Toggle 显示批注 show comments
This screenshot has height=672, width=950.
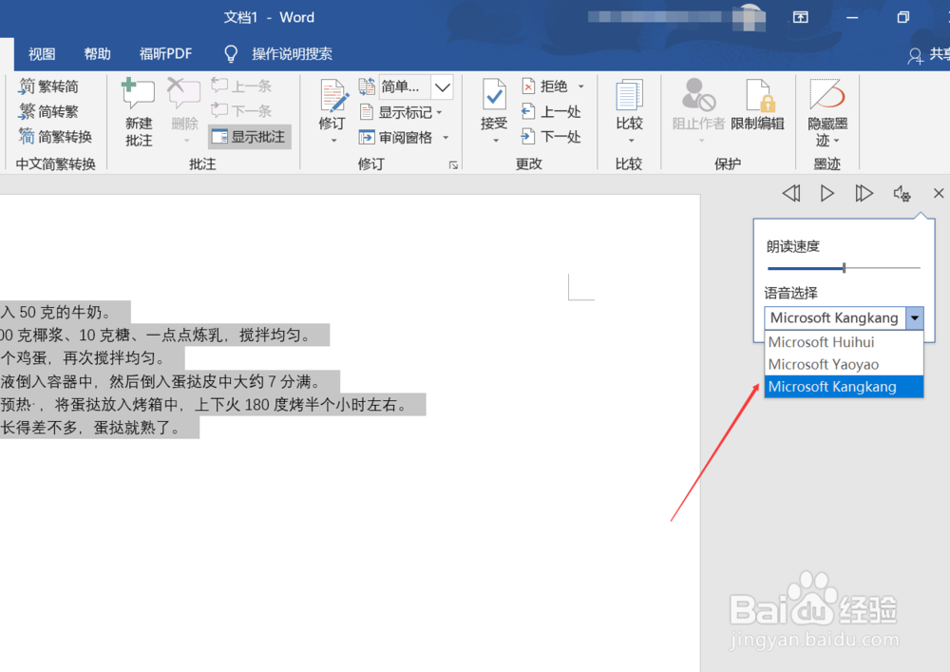249,137
